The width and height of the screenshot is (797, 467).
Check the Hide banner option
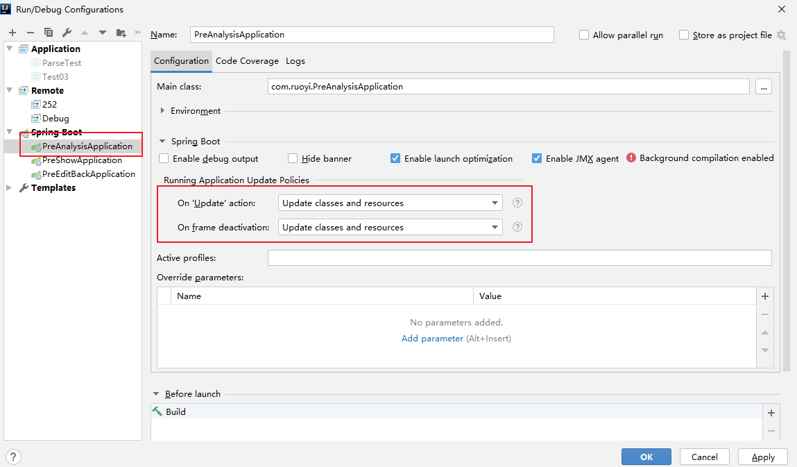pyautogui.click(x=293, y=158)
